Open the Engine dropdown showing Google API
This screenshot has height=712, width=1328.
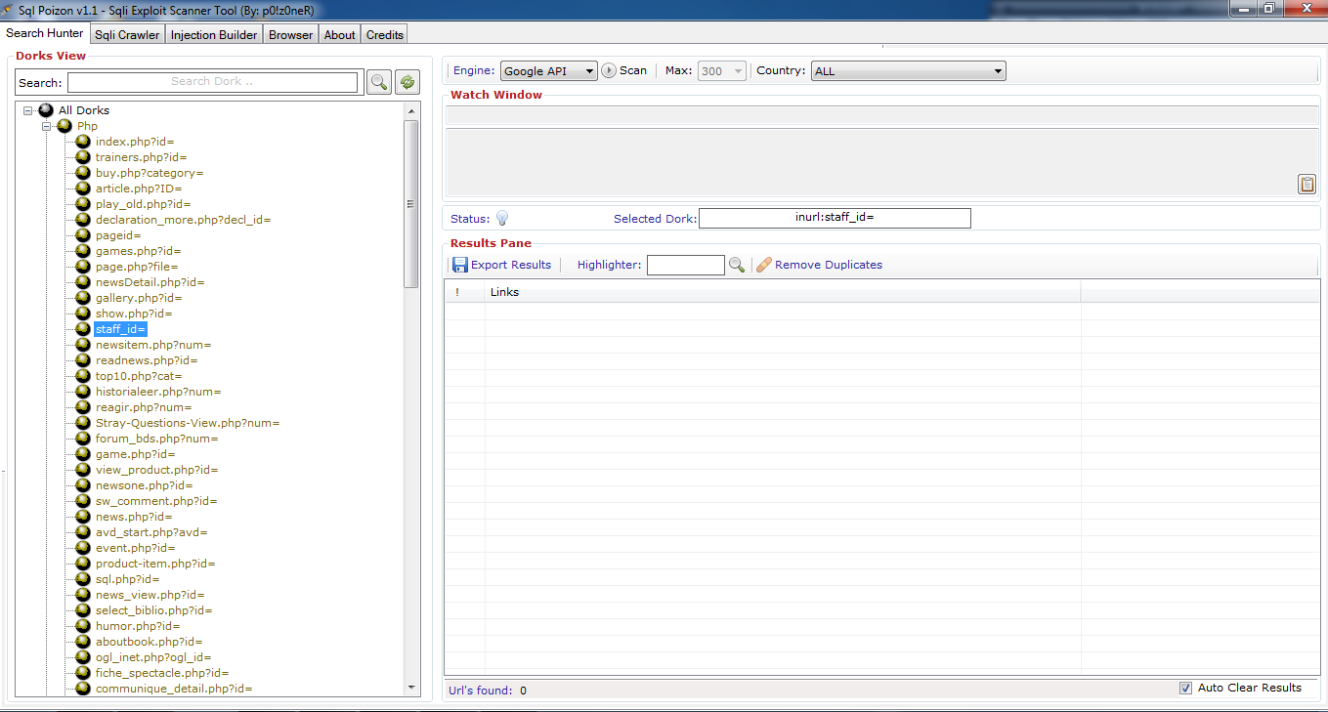click(549, 71)
